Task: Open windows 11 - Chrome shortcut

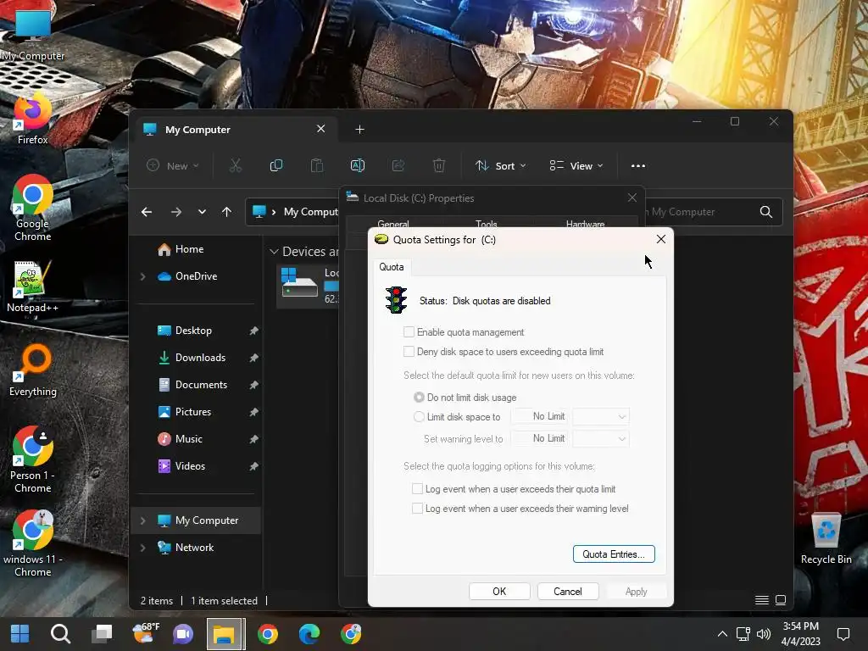Action: coord(33,543)
